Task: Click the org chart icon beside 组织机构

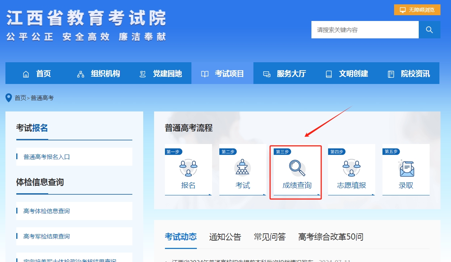Action: pyautogui.click(x=80, y=74)
